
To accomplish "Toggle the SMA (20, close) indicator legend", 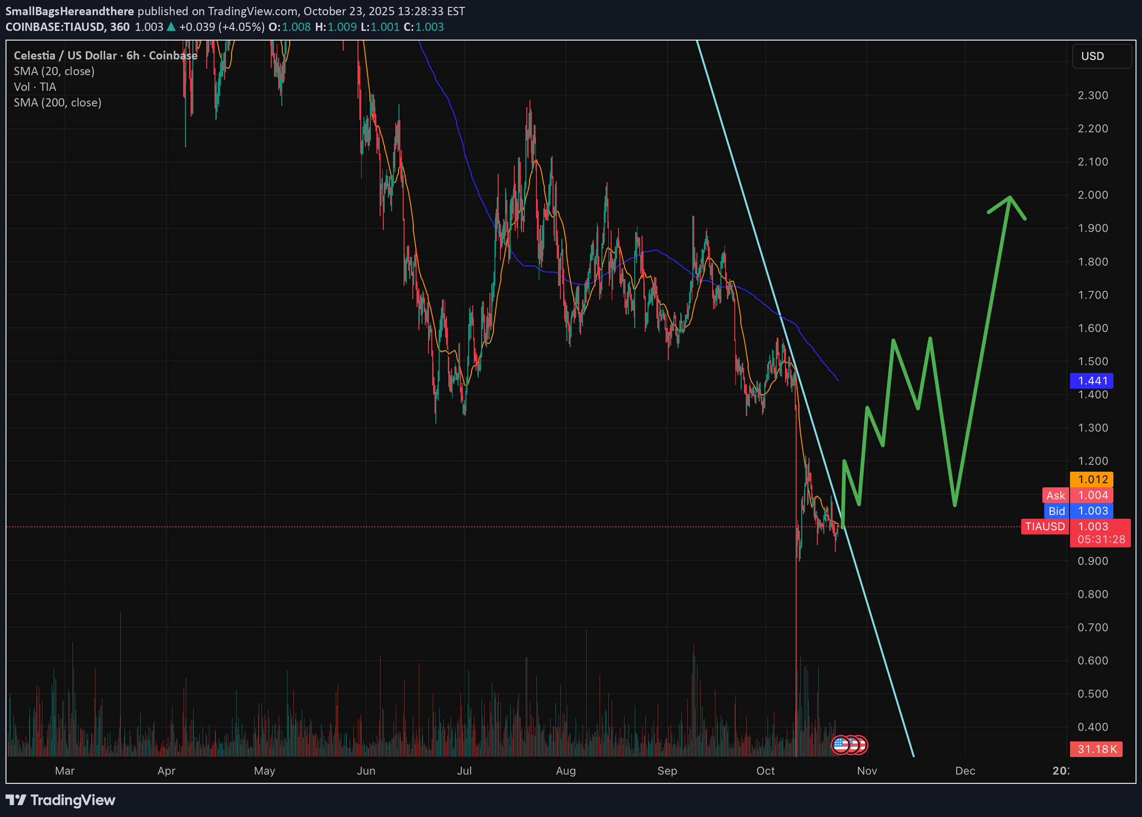I will coord(54,71).
